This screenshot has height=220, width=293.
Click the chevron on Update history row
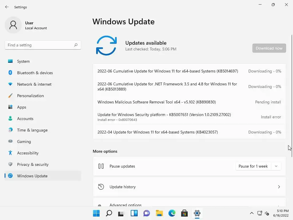point(279,187)
